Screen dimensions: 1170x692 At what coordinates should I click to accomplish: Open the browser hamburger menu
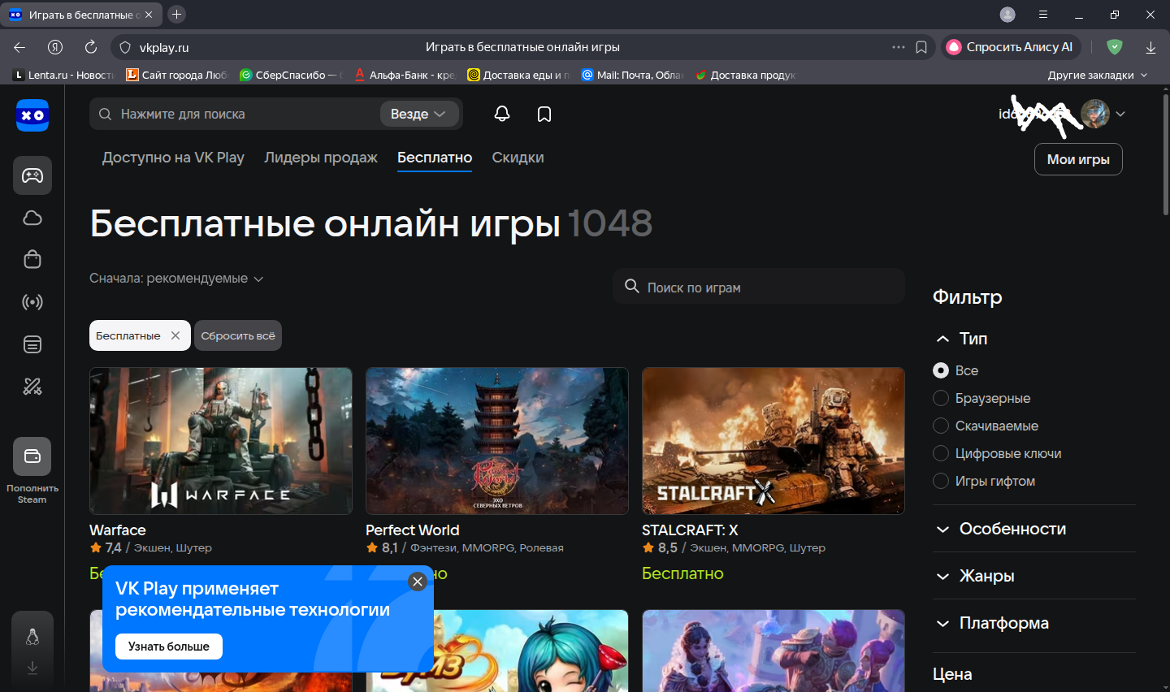point(1043,15)
